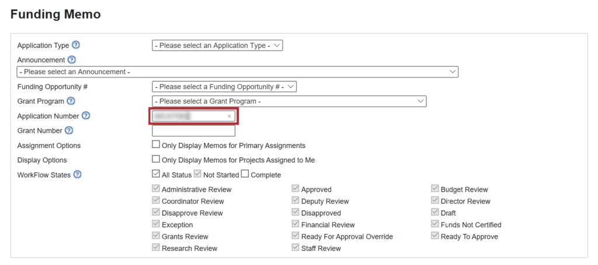Enable Only Display Memos for Primary Assignments
598x265 pixels.
coord(156,144)
